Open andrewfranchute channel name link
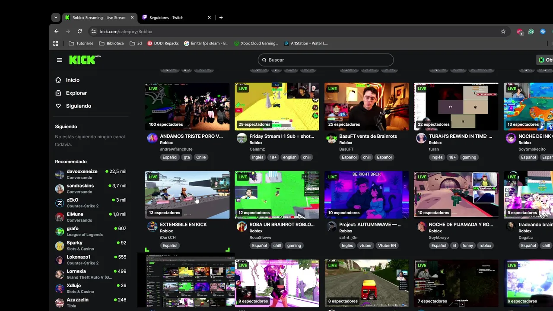 [176, 149]
